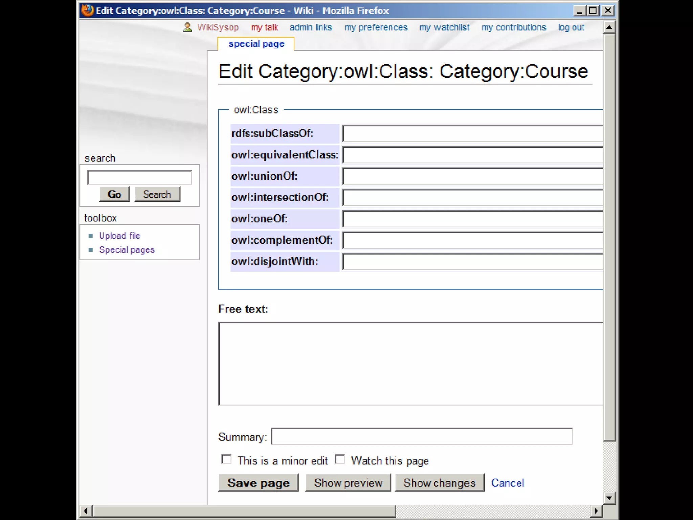Open the 'special page' tab
This screenshot has height=520, width=693.
tap(256, 44)
